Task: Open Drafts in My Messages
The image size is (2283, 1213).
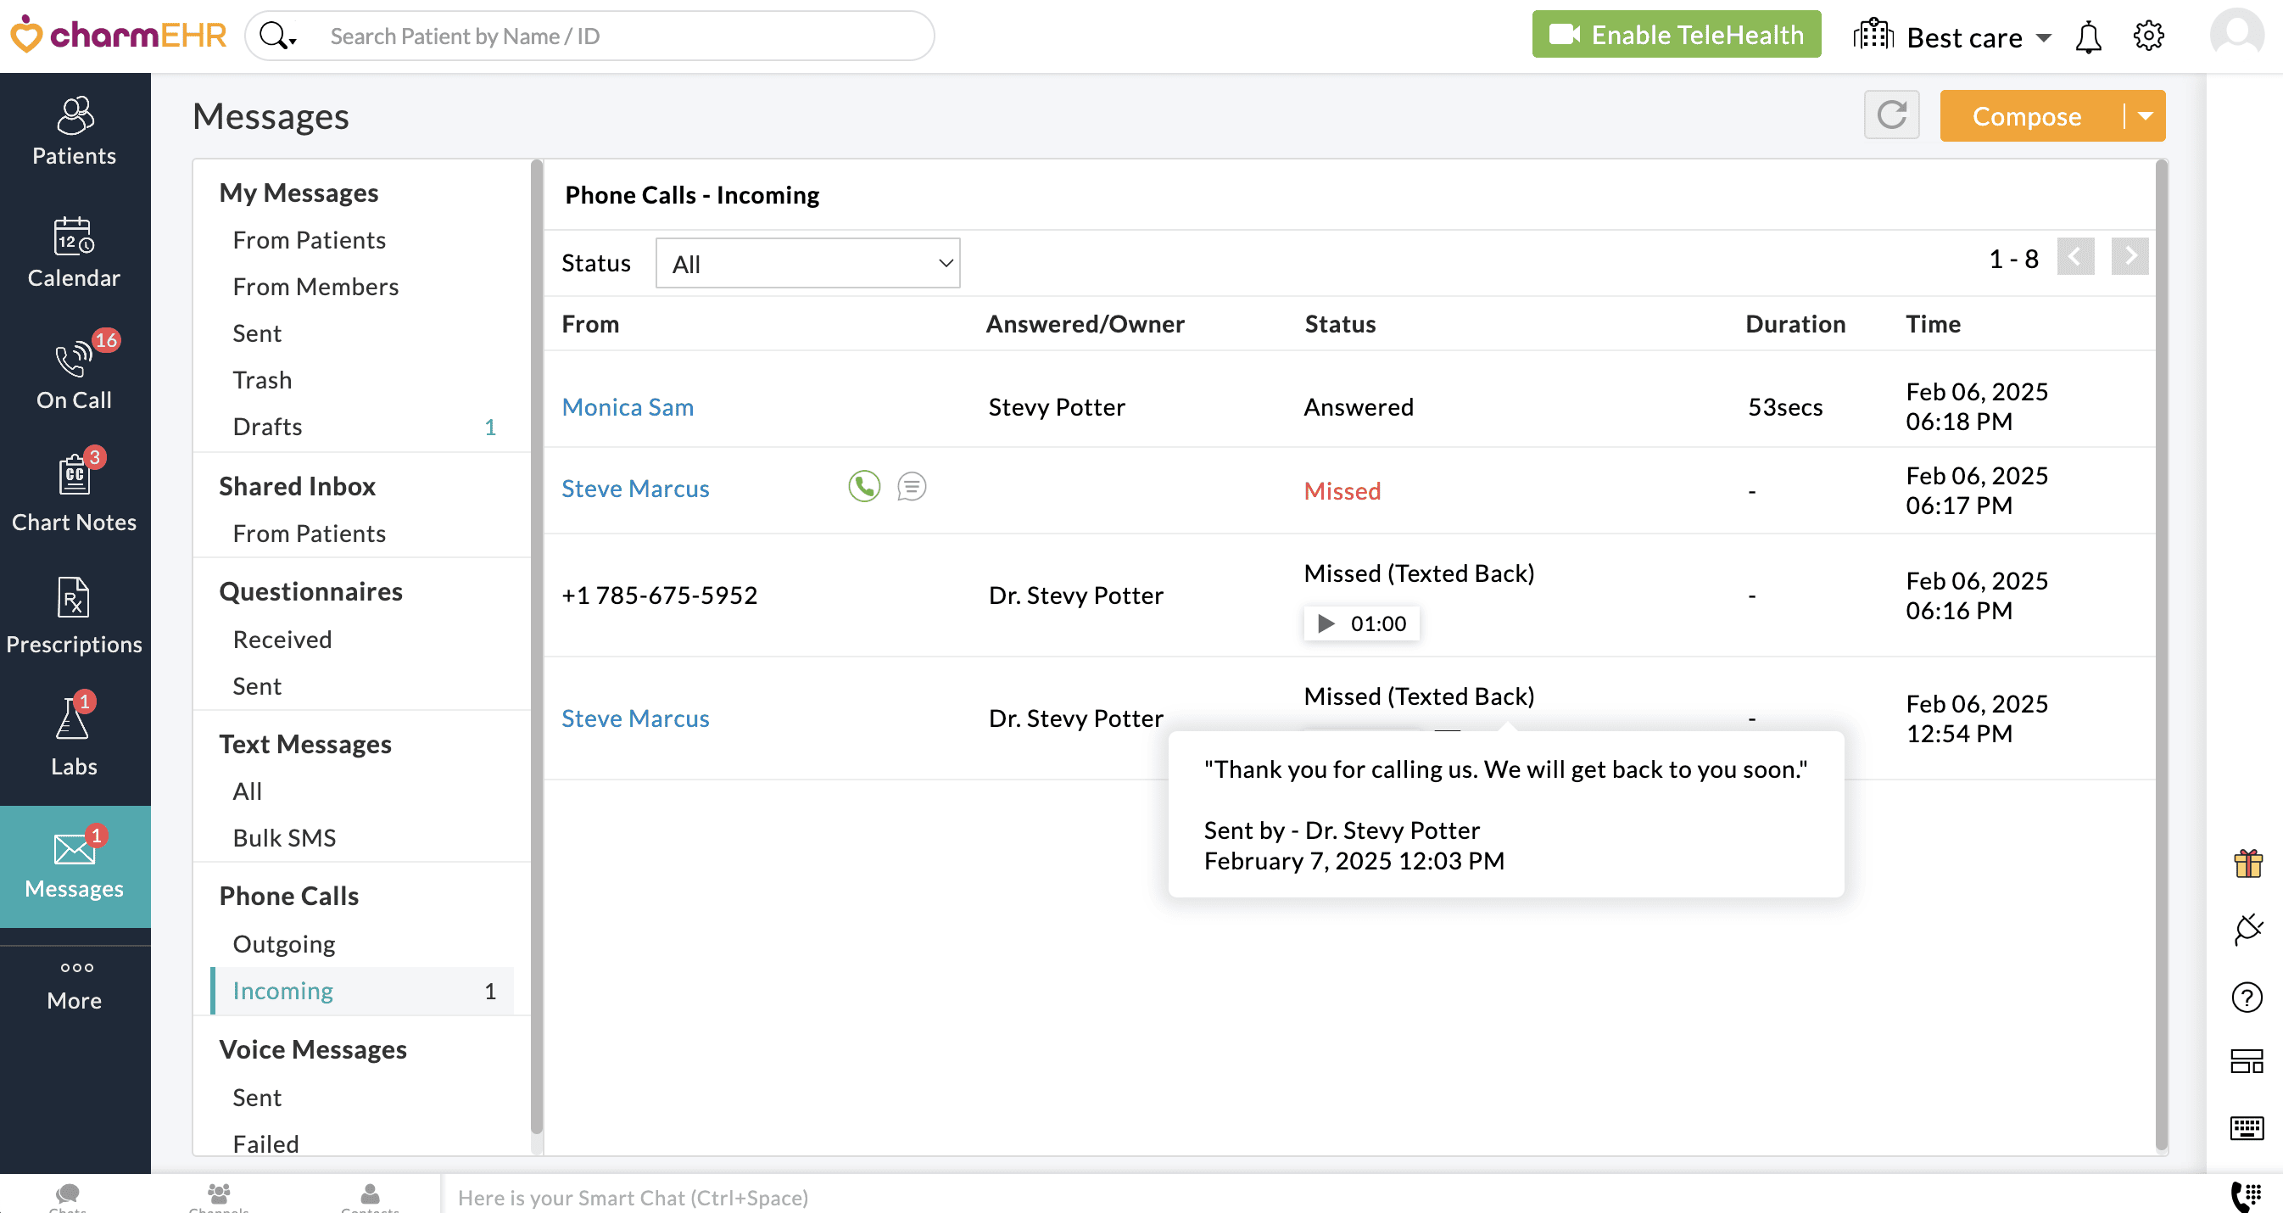Action: 268,427
